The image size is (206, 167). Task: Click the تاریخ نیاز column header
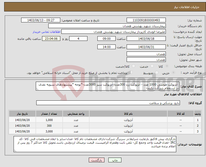pyautogui.click(x=22, y=114)
